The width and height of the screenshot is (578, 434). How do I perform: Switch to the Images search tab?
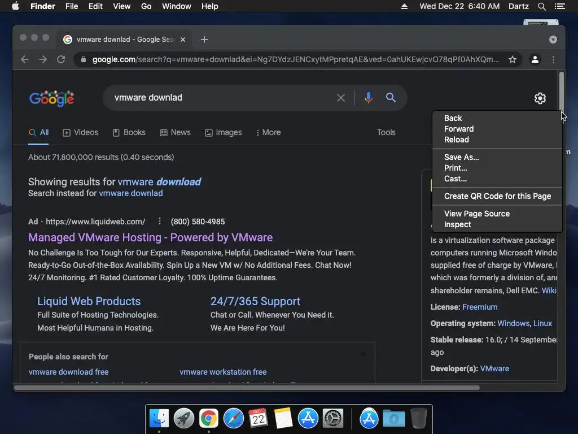click(x=224, y=132)
